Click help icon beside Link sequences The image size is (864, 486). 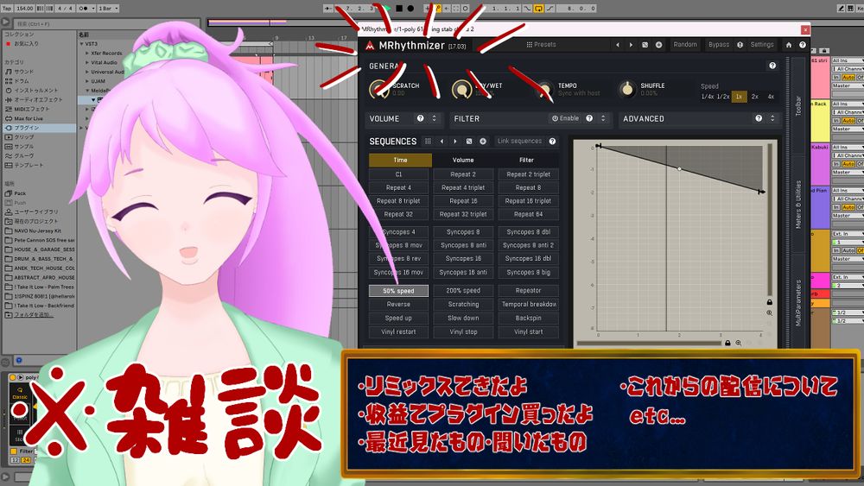coord(552,142)
